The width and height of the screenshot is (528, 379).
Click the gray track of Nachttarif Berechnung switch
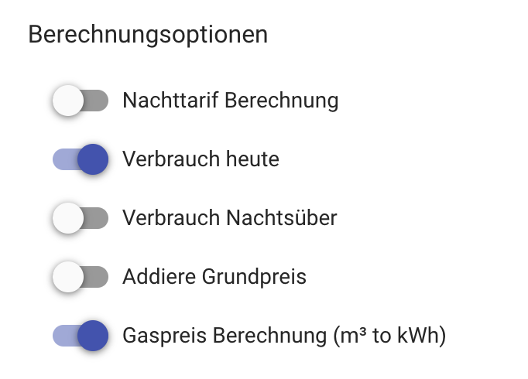[98, 101]
